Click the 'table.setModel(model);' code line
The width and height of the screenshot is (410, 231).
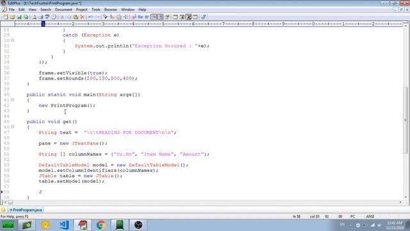coord(71,181)
